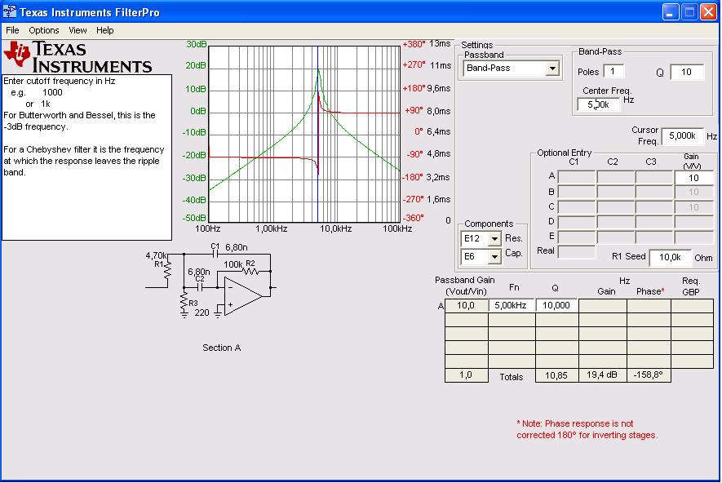
Task: Click the phase response note text
Action: (x=587, y=429)
